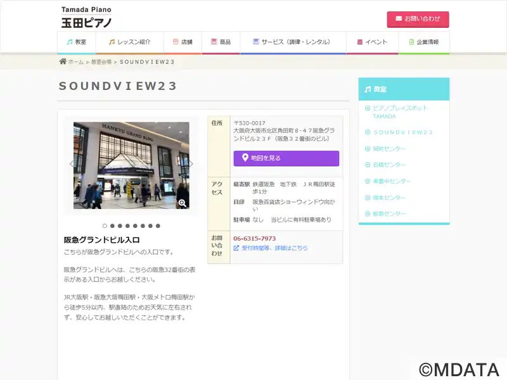Click the external link icon beside 受付時間等
The image size is (507, 380).
pyautogui.click(x=236, y=248)
